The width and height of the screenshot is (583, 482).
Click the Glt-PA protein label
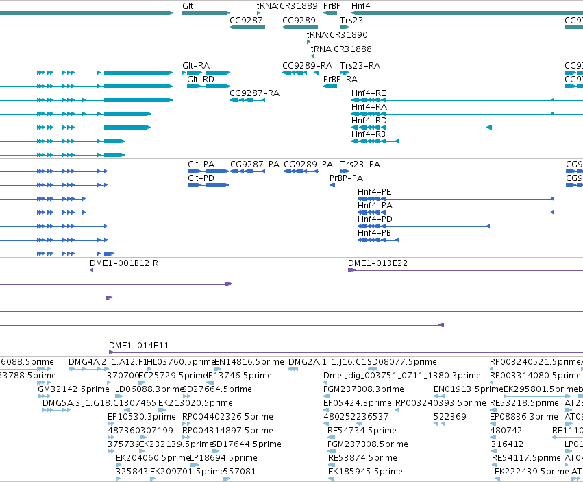click(x=201, y=164)
